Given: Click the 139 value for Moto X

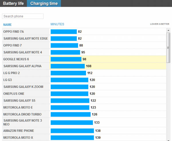Looking at the screenshot, I should 98,138.
